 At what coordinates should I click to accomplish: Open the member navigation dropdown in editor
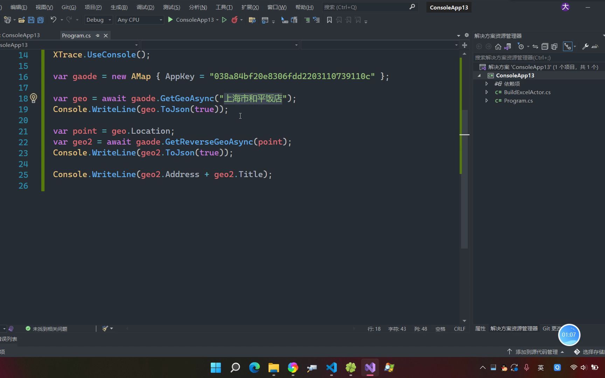coord(380,45)
